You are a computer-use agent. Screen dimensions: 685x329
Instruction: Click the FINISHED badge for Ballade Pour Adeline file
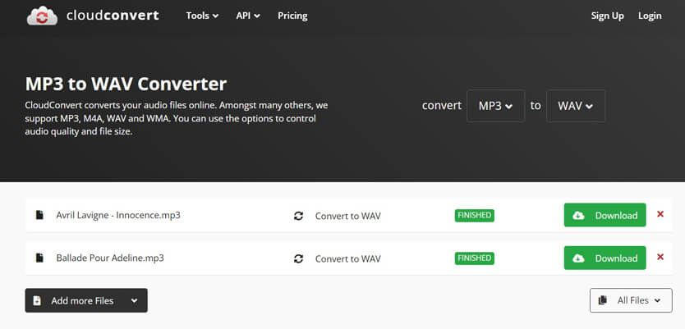point(475,258)
